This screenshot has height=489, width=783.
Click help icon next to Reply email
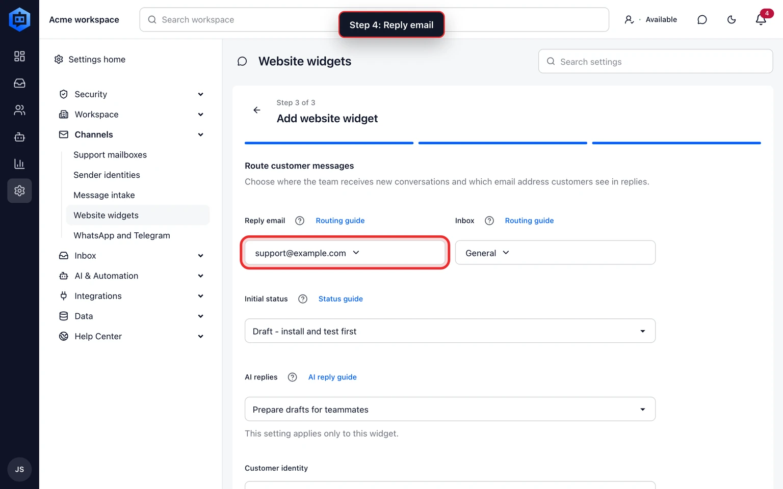pos(300,221)
